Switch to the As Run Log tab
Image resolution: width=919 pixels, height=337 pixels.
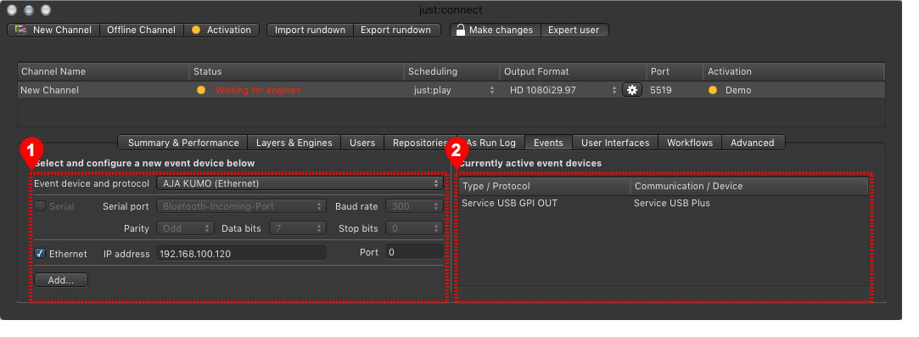click(491, 143)
